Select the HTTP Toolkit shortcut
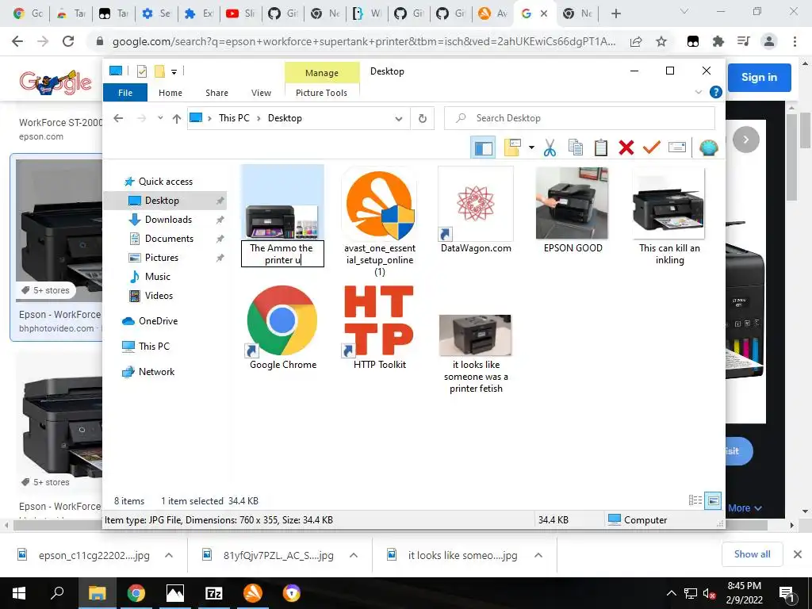This screenshot has height=609, width=812. 380,327
